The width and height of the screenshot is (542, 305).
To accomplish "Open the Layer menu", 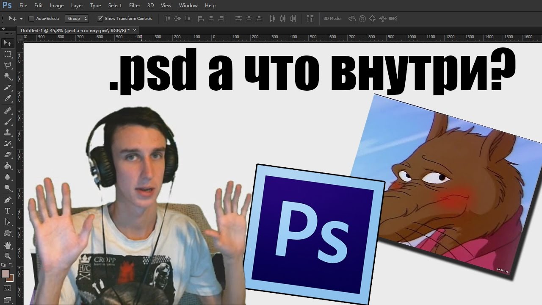I will click(x=77, y=6).
